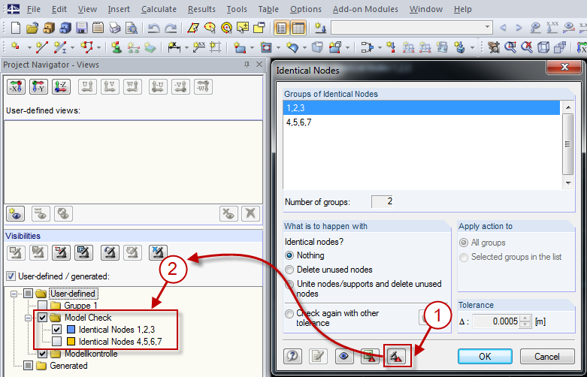The height and width of the screenshot is (377, 587).
Task: Select the Gruppe 1 folder label
Action: (80, 306)
